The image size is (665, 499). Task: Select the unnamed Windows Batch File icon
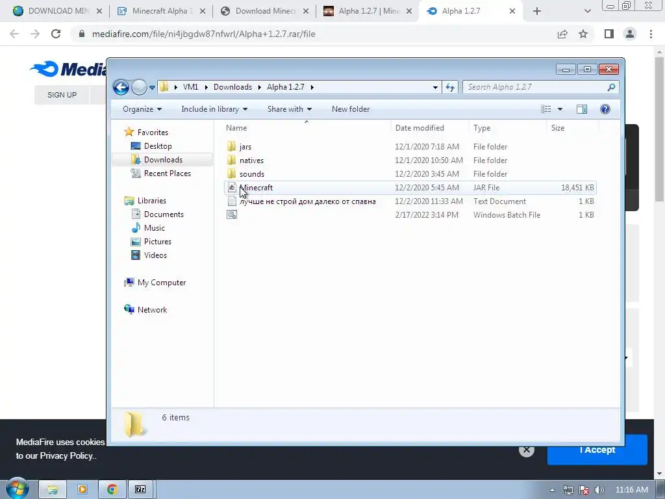coord(232,214)
